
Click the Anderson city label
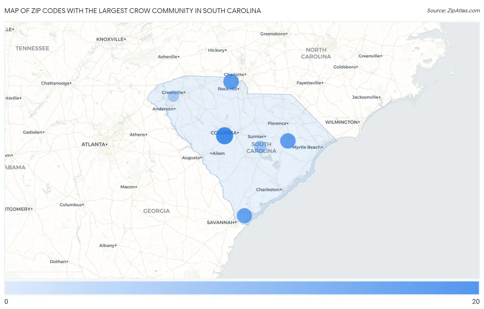(x=163, y=109)
